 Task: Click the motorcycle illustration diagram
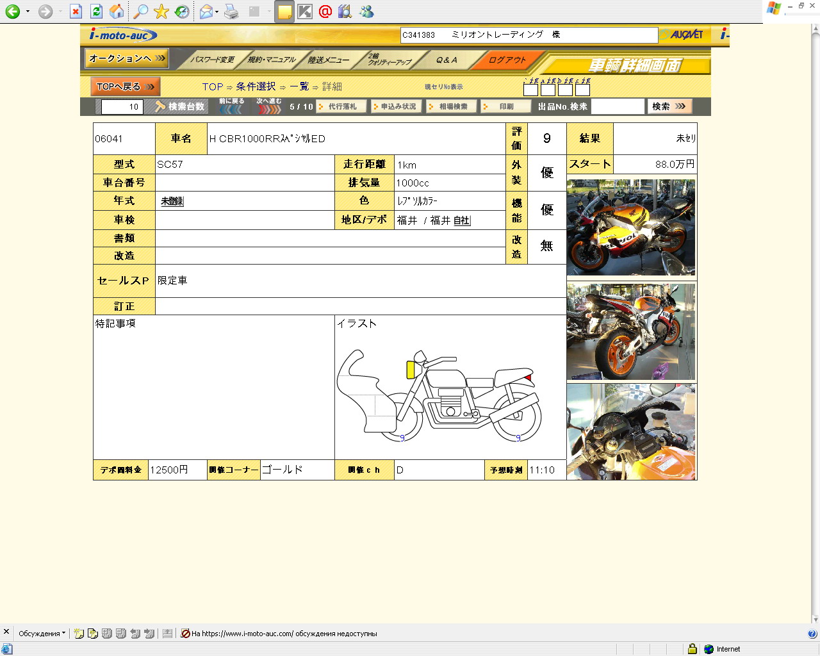tap(439, 395)
